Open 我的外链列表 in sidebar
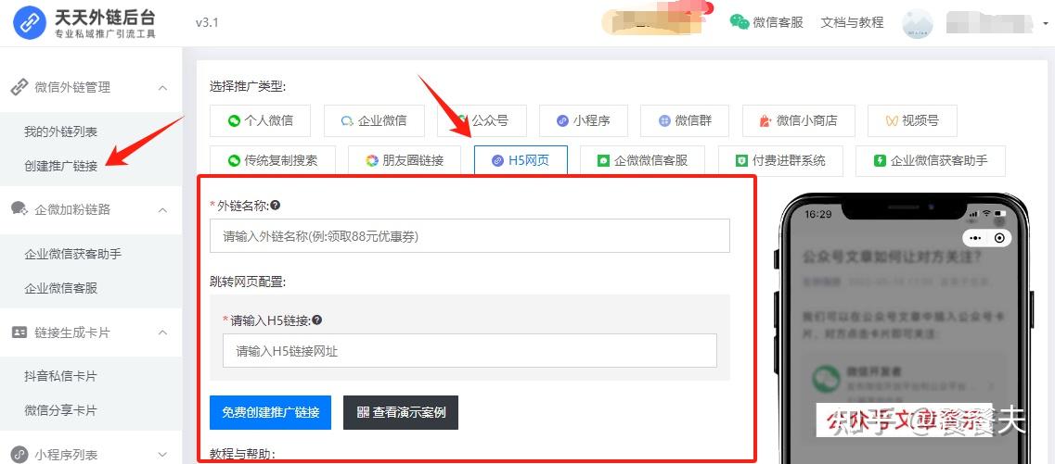This screenshot has width=1055, height=464. tap(60, 132)
